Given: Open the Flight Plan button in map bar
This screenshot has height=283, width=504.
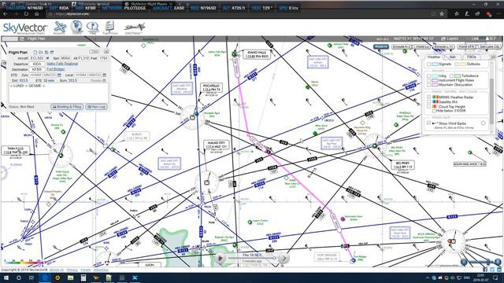Looking at the screenshot, I should coord(33,39).
